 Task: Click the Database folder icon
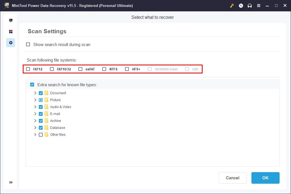[46, 127]
